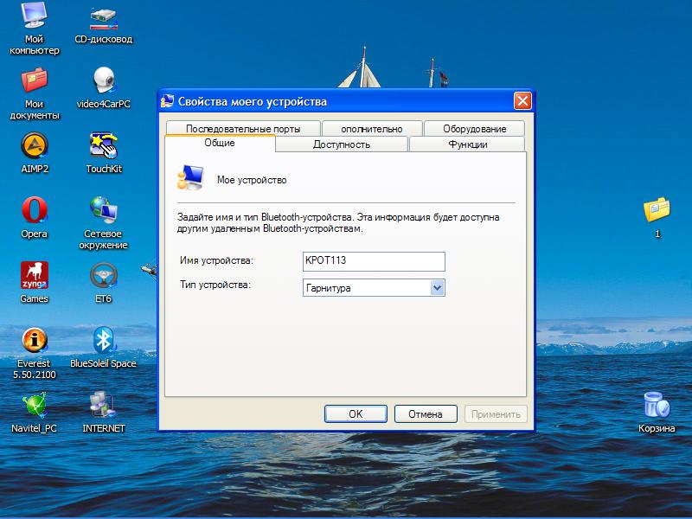Click the Имя устройства text field
692x519 pixels.
pos(373,261)
